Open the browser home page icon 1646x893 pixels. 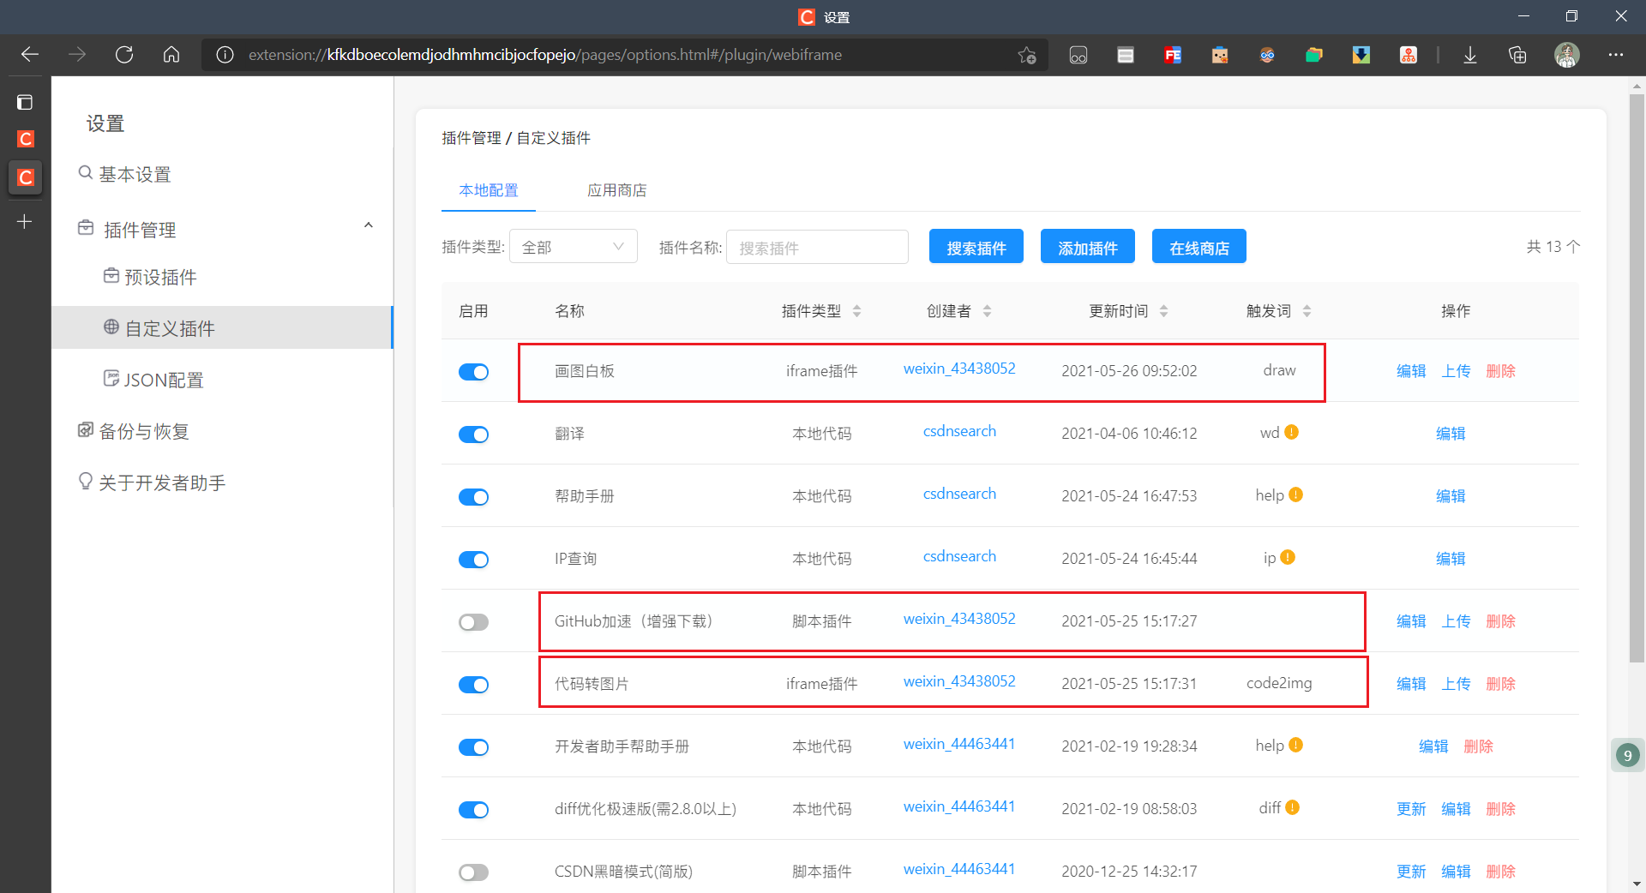tap(171, 55)
